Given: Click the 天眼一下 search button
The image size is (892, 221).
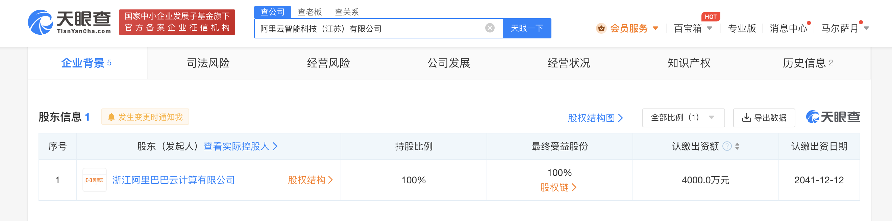Looking at the screenshot, I should pyautogui.click(x=527, y=28).
